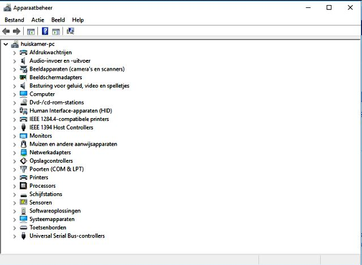Click the IEEE 1394 Host Controllers icon
The image size is (362, 265).
coord(23,128)
